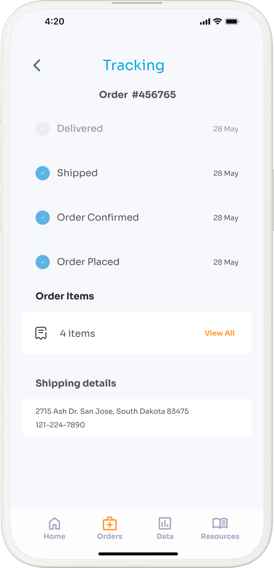
Task: Tap the cellular signal bars icon
Action: tap(205, 22)
